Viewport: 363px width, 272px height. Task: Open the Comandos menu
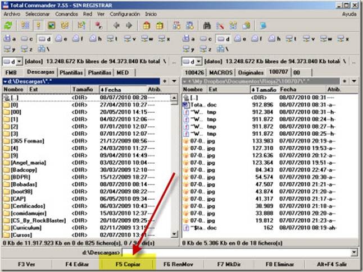[66, 14]
